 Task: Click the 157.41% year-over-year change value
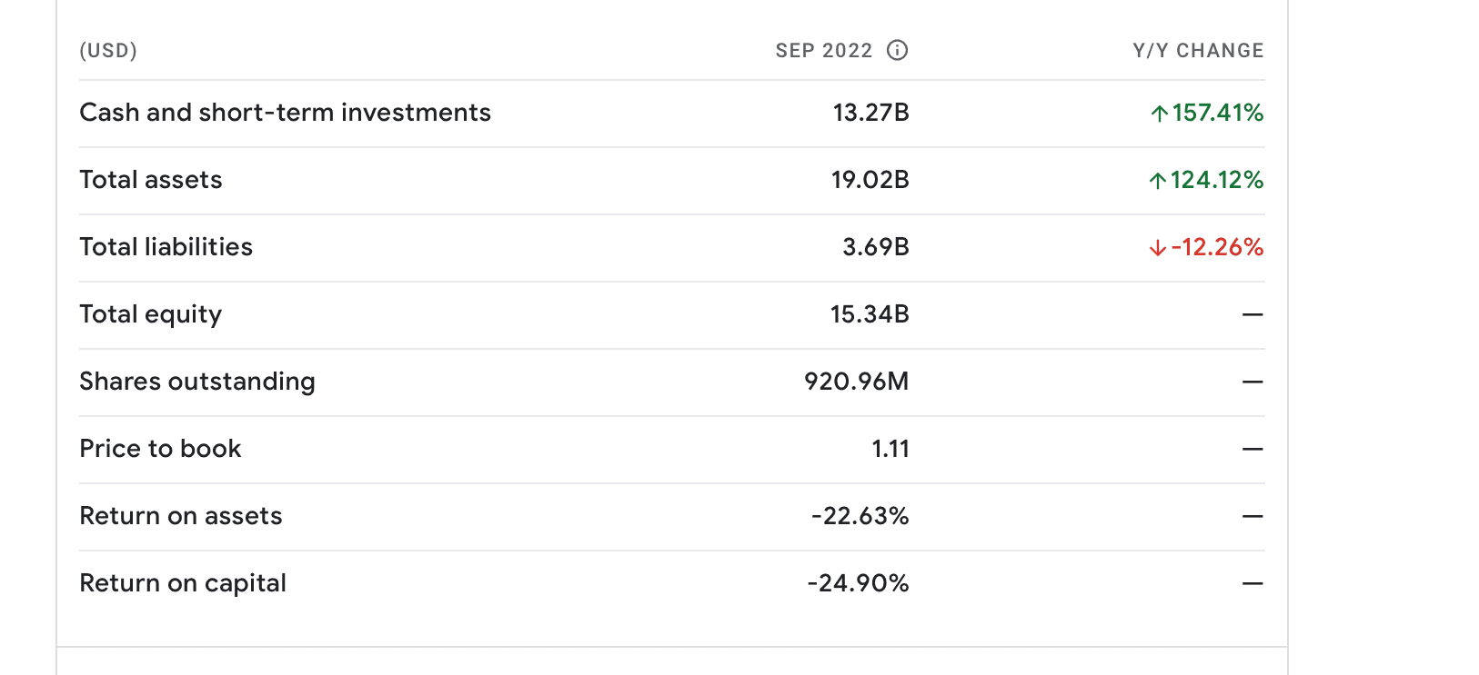[1218, 113]
